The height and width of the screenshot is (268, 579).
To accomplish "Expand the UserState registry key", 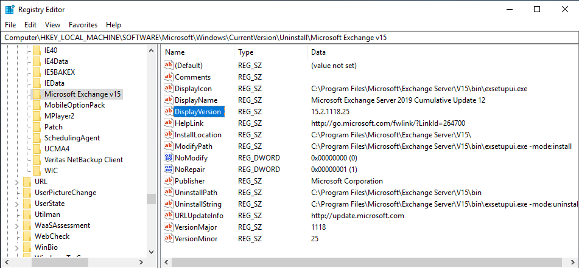I will (17, 204).
